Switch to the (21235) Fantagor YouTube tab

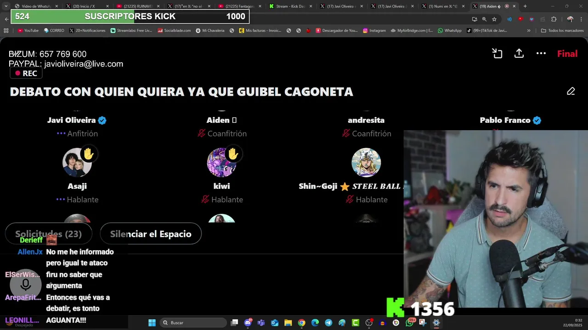(239, 6)
